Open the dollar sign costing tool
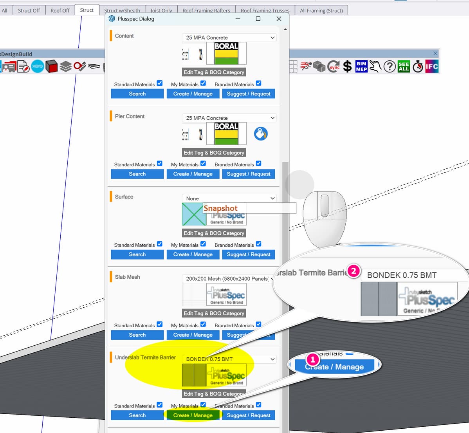Screen dimensions: 469x433 (x=347, y=67)
